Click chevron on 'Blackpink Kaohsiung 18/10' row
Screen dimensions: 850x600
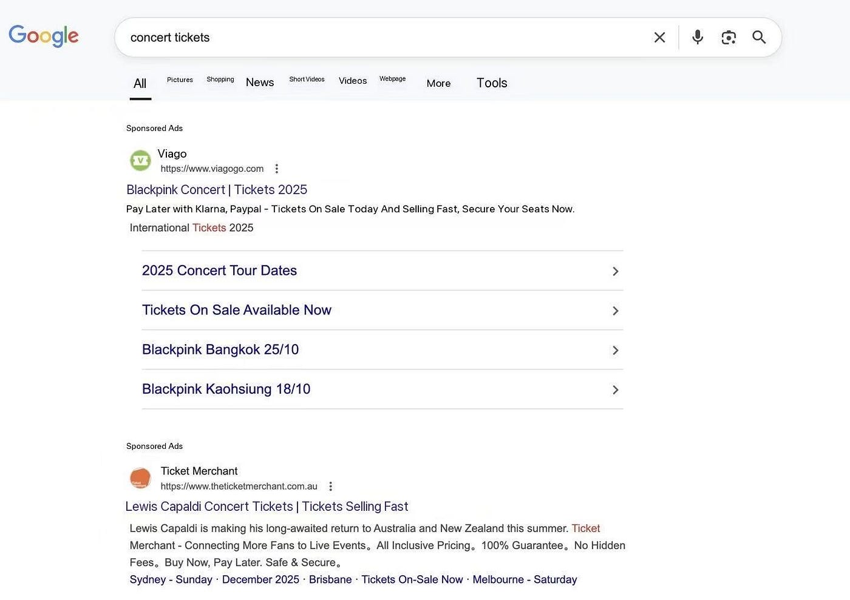tap(615, 389)
